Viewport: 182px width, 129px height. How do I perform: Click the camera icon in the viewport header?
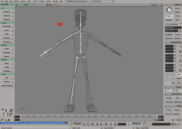pyautogui.click(x=47, y=5)
